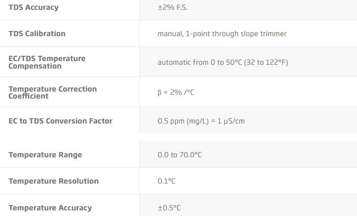
Task: Click the Temperature Range label
Action: point(45,155)
